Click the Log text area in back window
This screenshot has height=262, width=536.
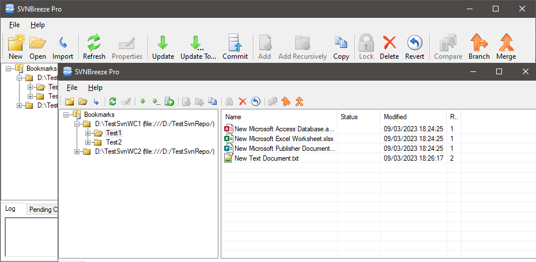pyautogui.click(x=32, y=237)
